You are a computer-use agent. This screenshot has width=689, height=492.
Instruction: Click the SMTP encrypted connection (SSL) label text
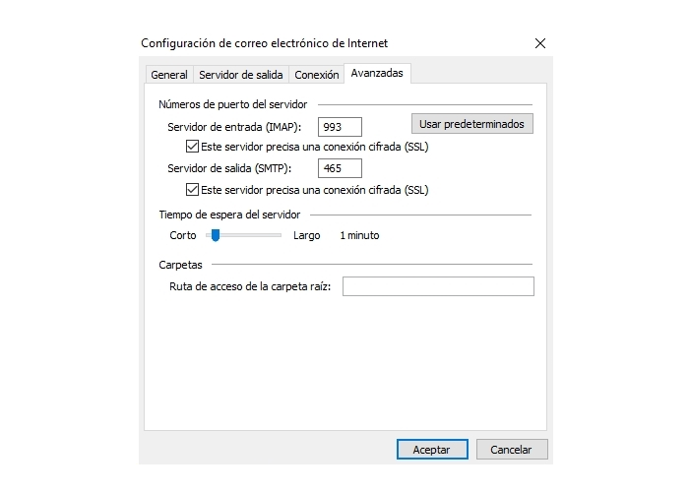click(x=315, y=190)
